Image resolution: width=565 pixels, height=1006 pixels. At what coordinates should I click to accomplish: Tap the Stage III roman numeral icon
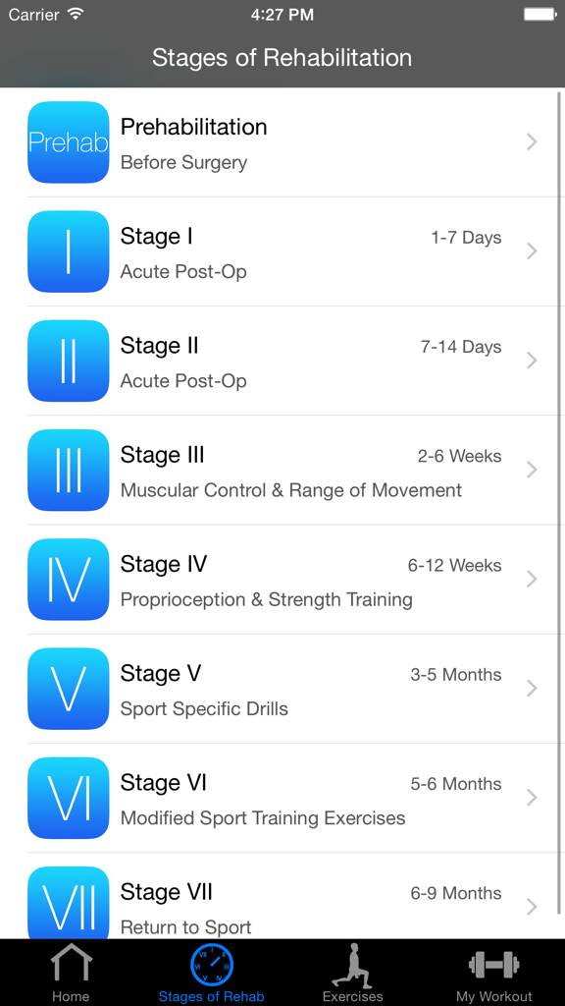pos(68,470)
